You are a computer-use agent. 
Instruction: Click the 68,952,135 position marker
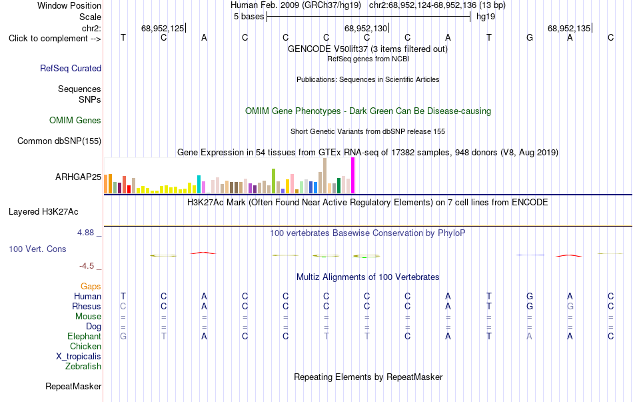569,28
